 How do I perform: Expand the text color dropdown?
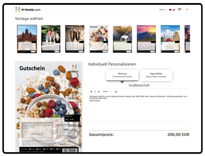coord(116,92)
